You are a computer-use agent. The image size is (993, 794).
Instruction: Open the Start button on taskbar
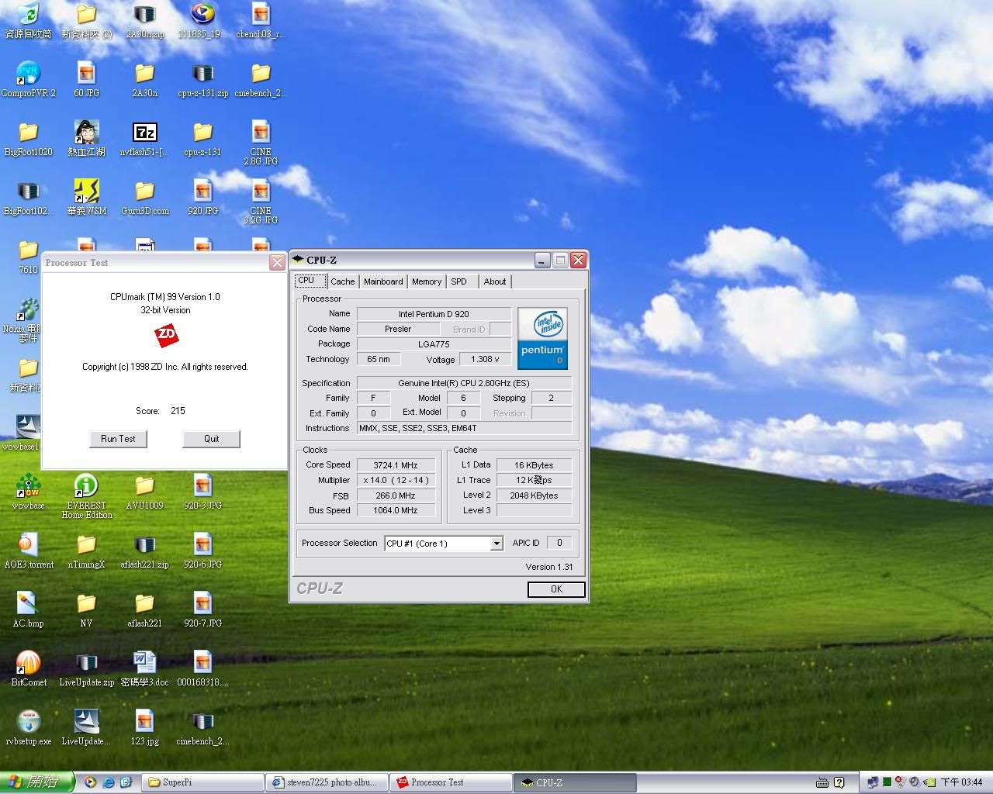pos(36,782)
